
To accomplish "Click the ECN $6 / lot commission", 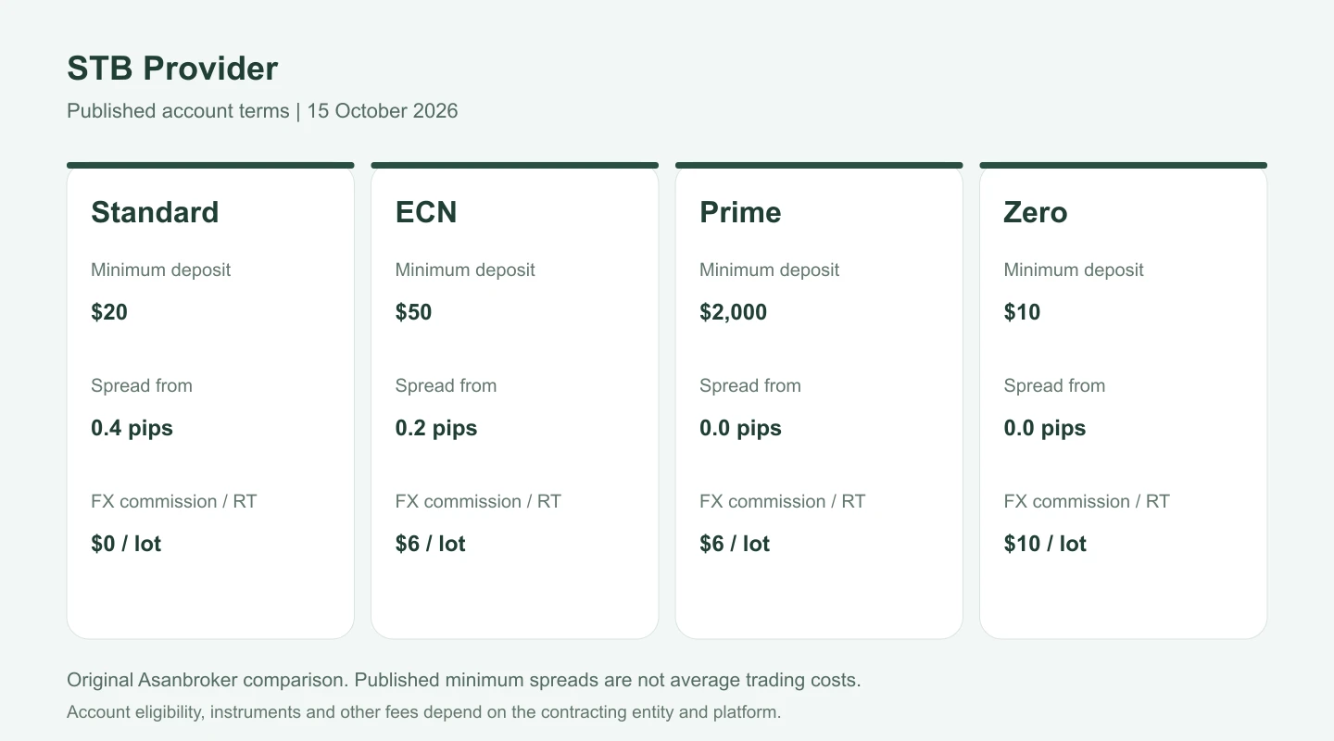I will pyautogui.click(x=430, y=544).
